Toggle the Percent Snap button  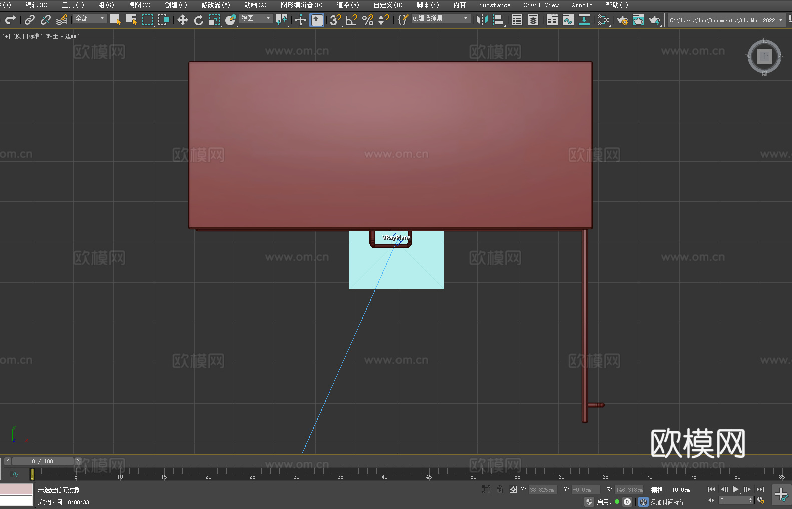point(368,20)
